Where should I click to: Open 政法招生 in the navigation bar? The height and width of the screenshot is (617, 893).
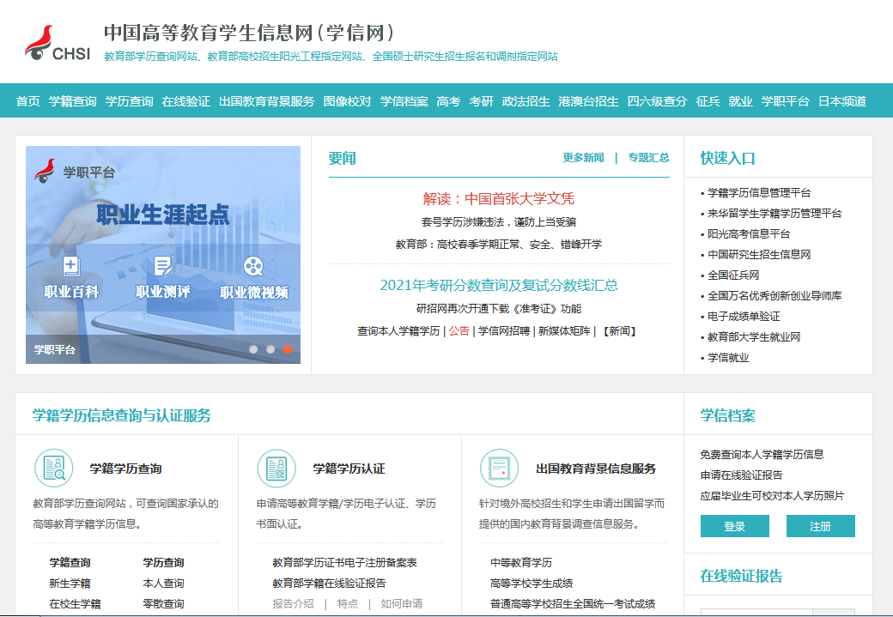click(x=525, y=101)
